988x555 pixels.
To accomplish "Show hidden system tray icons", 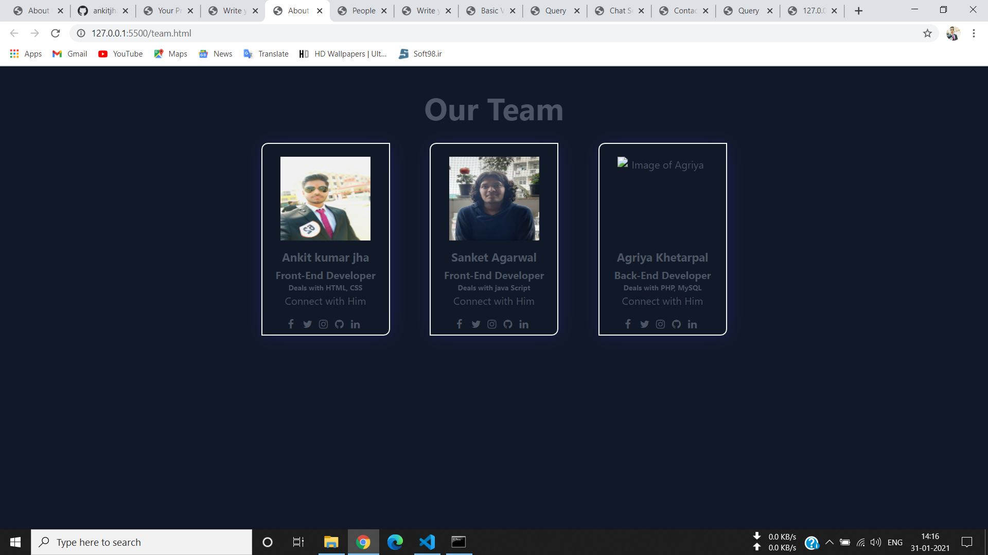I will (x=829, y=542).
